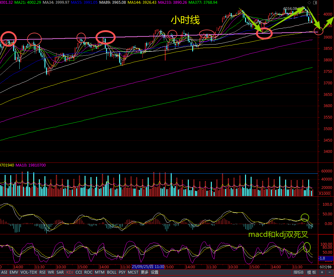Switch to the MCST indicator tab

coord(133,272)
